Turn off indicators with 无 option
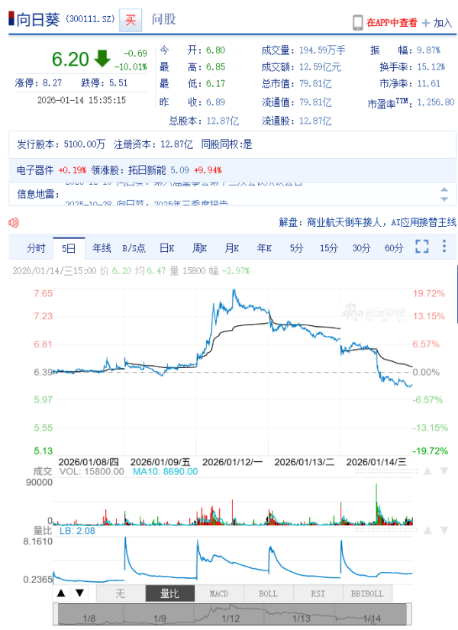 tap(120, 593)
